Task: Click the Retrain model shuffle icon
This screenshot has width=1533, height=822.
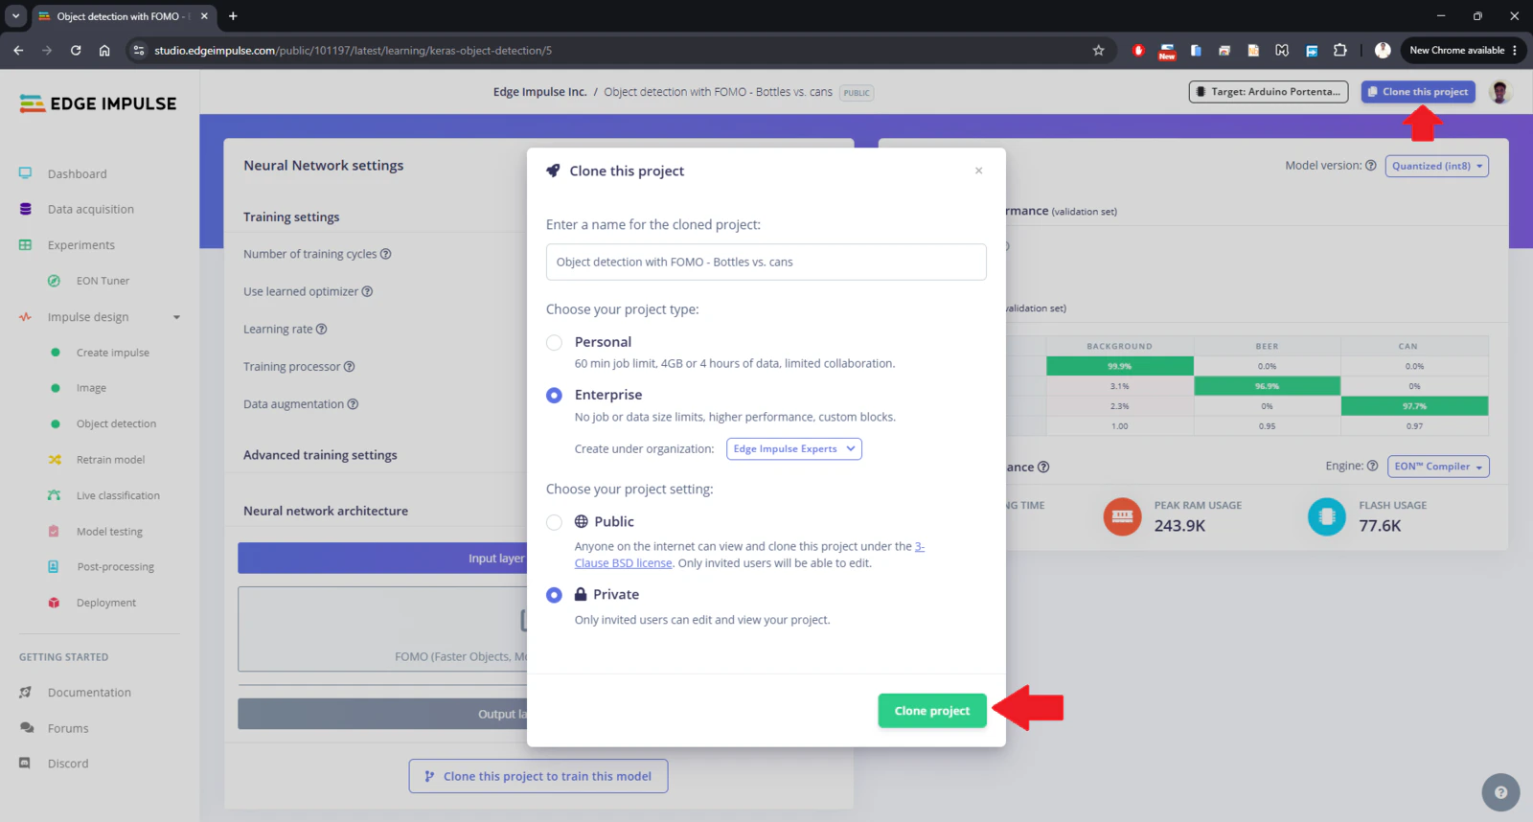Action: 55,460
